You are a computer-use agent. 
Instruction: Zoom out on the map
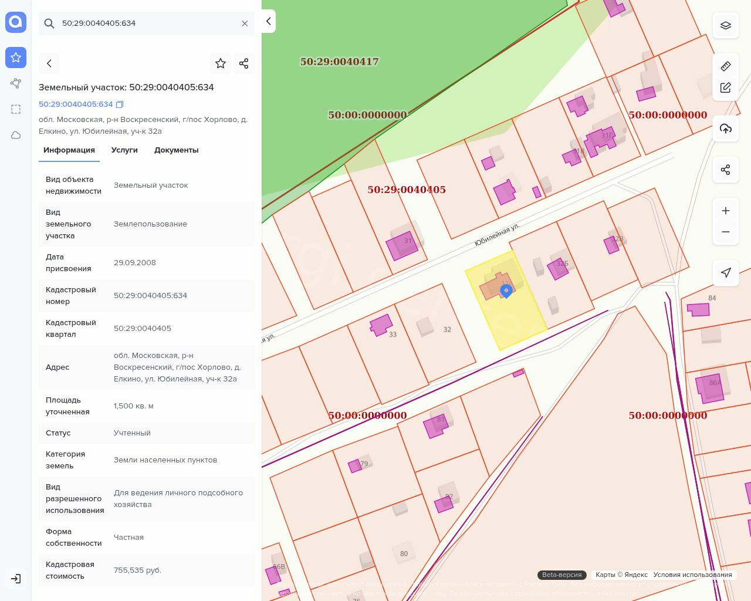pos(726,232)
